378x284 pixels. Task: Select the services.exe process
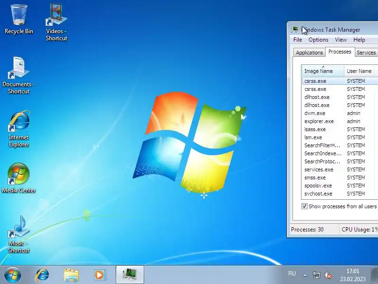(340, 169)
